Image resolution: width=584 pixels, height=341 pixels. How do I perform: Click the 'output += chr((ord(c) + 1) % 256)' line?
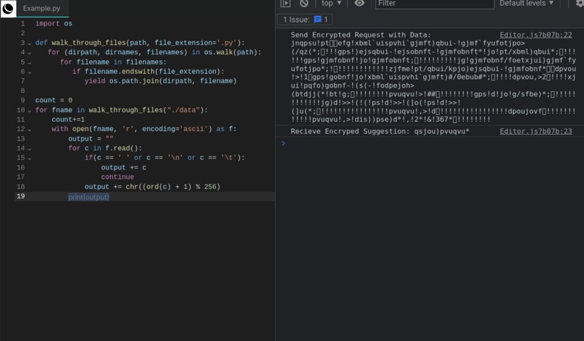pyautogui.click(x=152, y=187)
